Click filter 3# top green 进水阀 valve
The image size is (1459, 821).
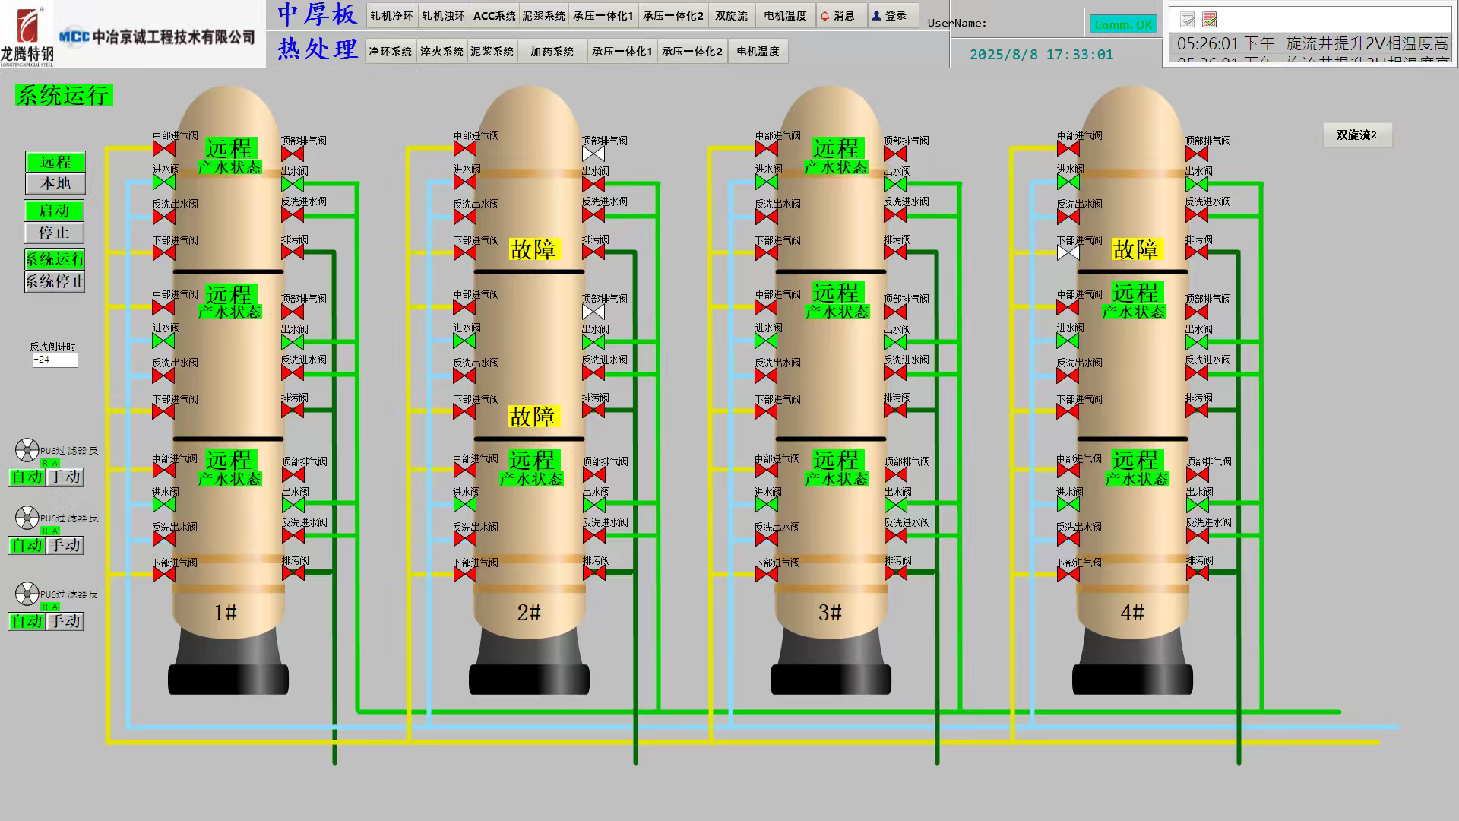tap(767, 182)
